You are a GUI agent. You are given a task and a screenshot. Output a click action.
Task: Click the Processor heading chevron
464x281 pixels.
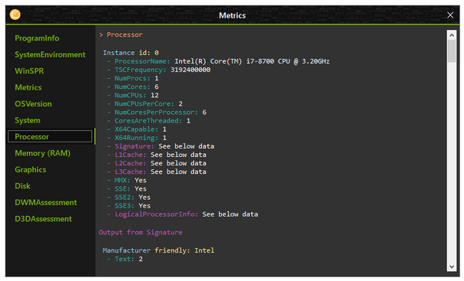101,34
